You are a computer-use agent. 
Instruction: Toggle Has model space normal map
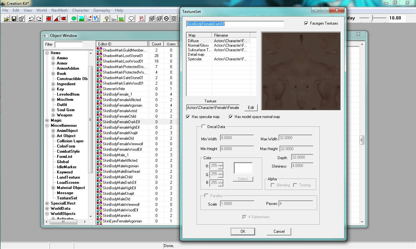(x=231, y=117)
